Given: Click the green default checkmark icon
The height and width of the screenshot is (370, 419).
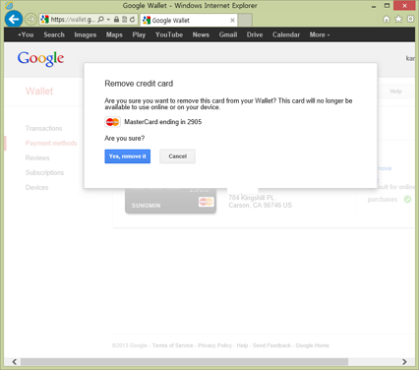Looking at the screenshot, I should [x=407, y=199].
